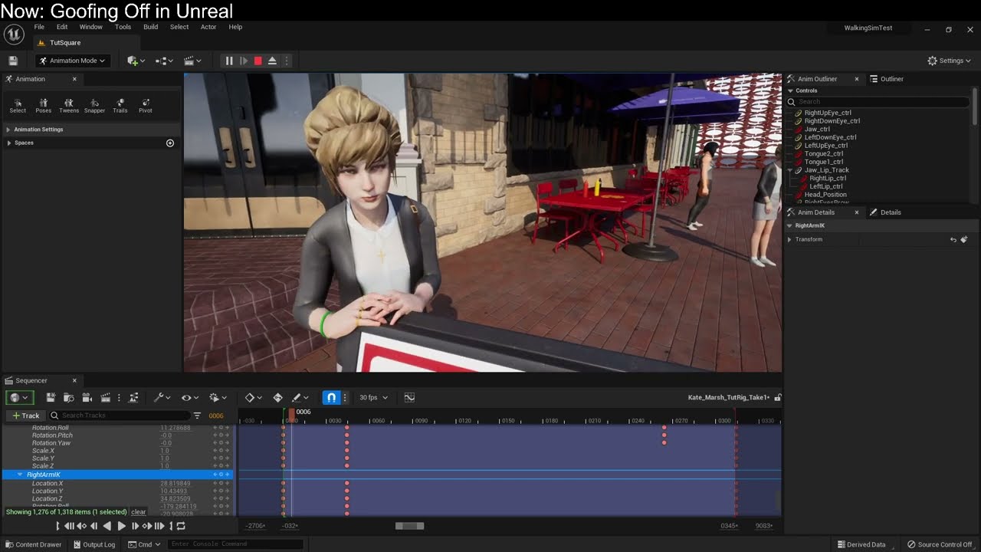Open the Output Log
981x552 pixels.
(x=94, y=544)
